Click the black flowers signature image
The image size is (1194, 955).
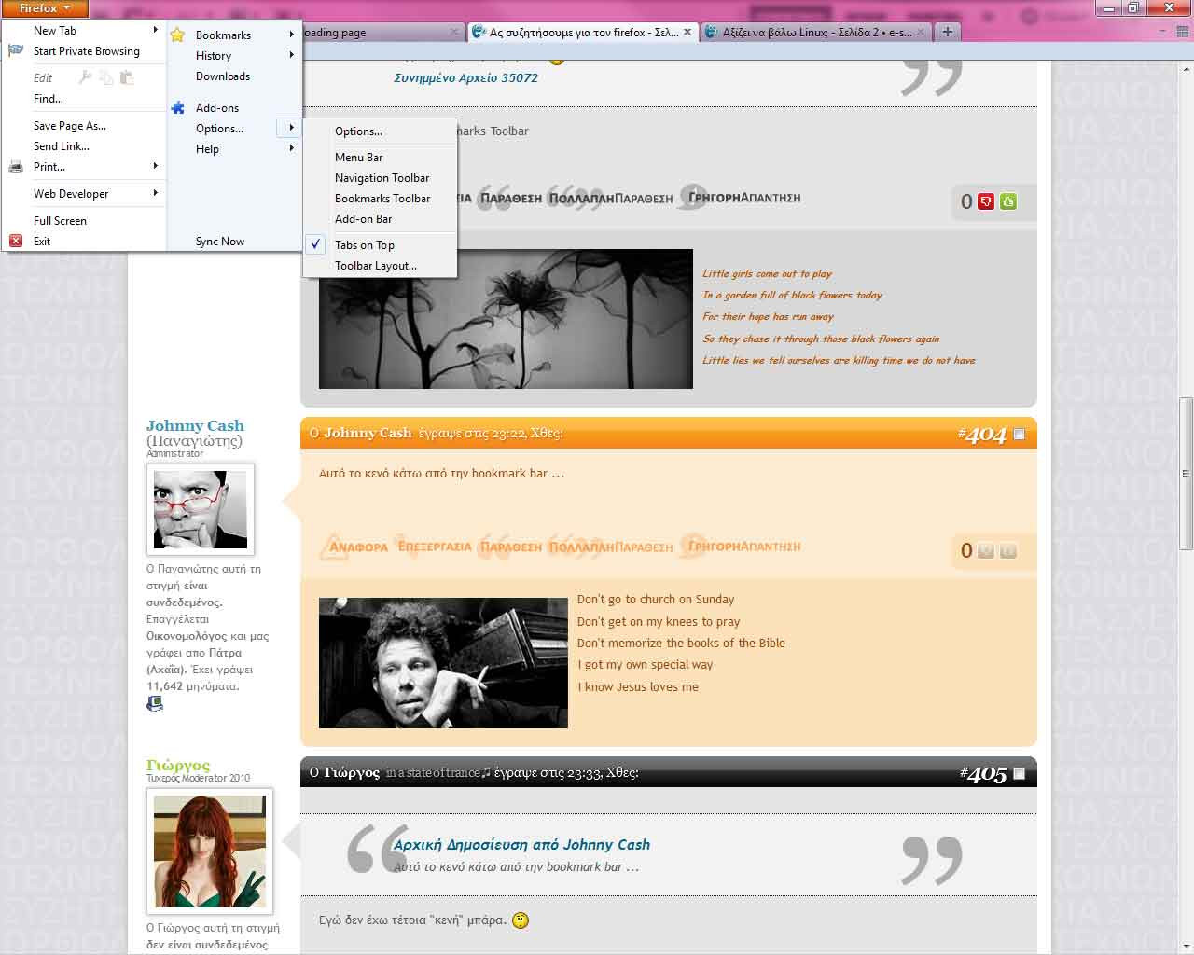pos(506,319)
